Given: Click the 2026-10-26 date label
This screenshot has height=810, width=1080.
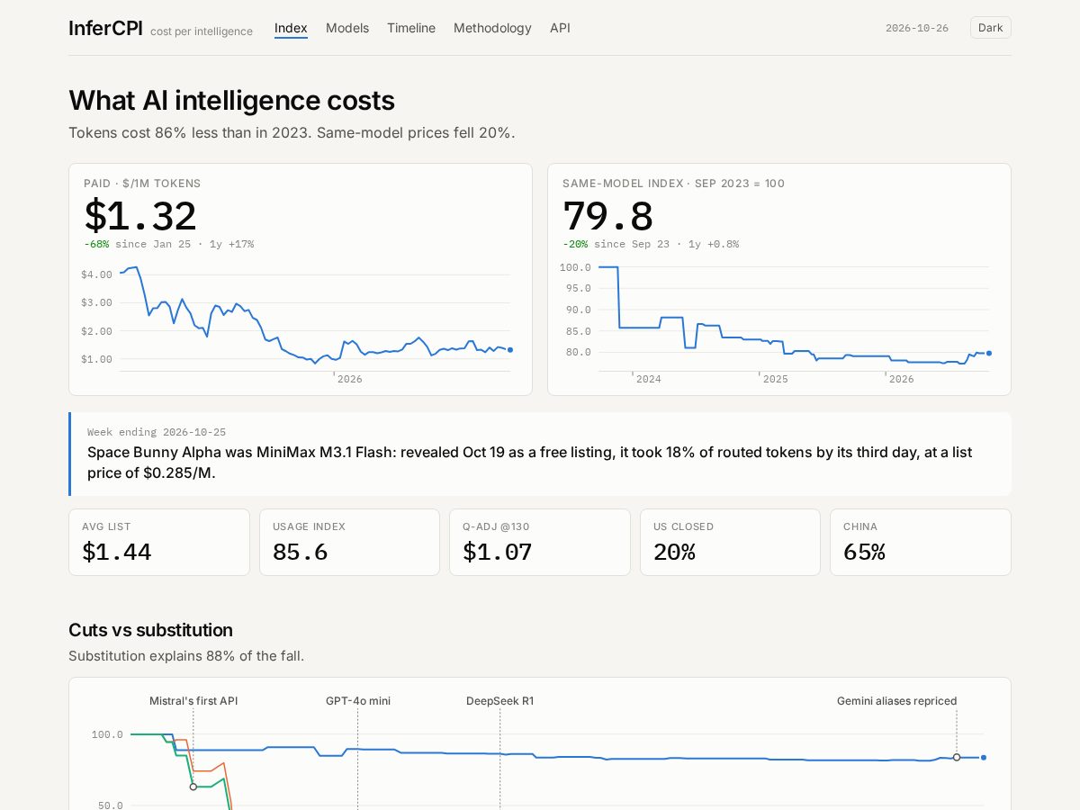Looking at the screenshot, I should click(917, 28).
